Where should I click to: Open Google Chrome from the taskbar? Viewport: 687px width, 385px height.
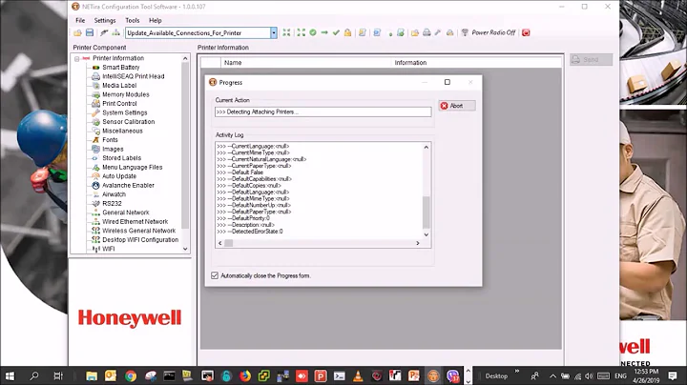(x=130, y=375)
